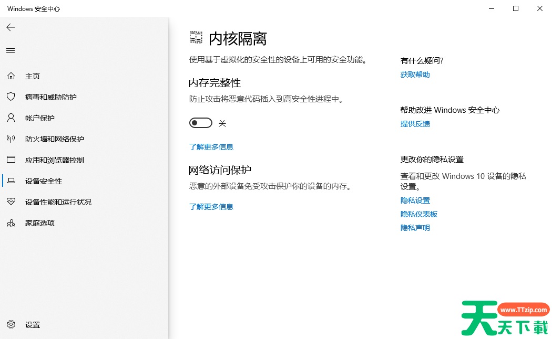
Task: Click the 家庭选项 family icon
Action: click(x=11, y=223)
